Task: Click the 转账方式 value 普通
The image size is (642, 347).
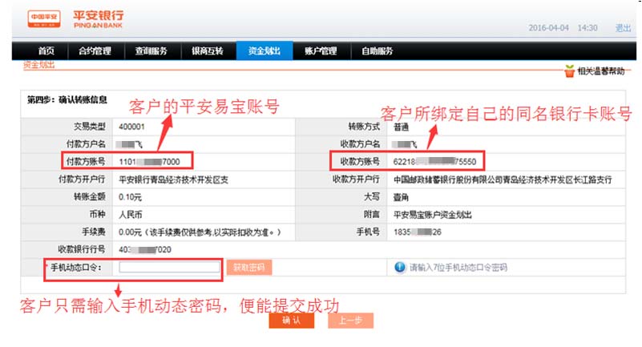Action: coord(402,127)
